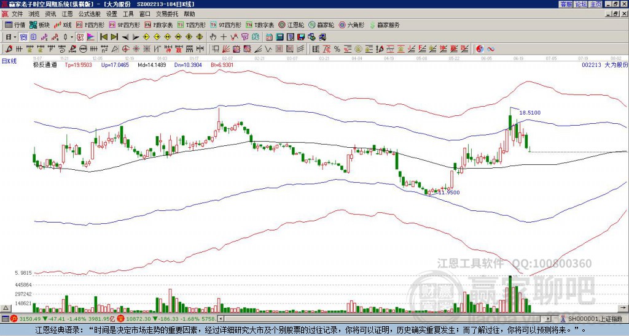Jump to last bar with green skip-forward icon
The width and height of the screenshot is (629, 336).
pyautogui.click(x=114, y=37)
